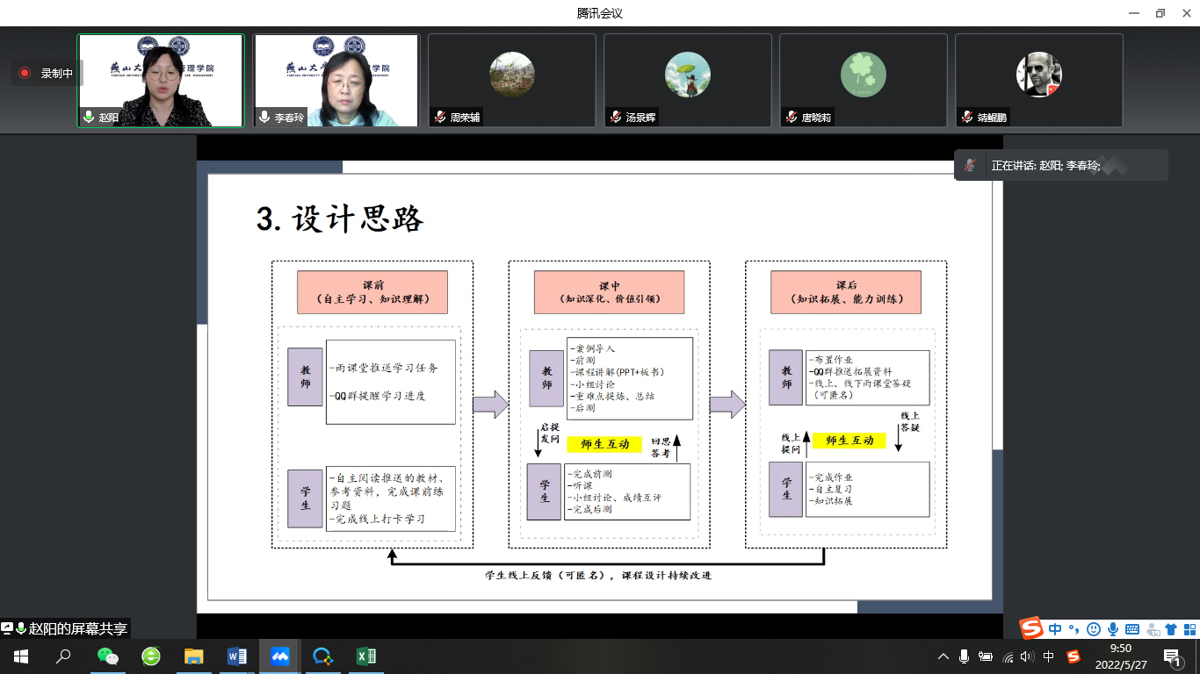Image resolution: width=1200 pixels, height=674 pixels.
Task: Toggle Sogou Chinese/English input mode
Action: click(1055, 629)
